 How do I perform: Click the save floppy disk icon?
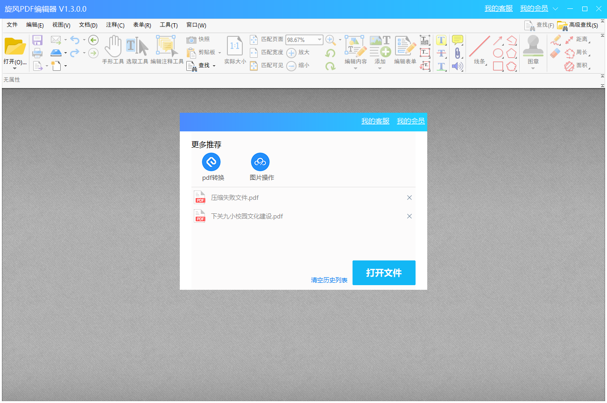pyautogui.click(x=37, y=40)
